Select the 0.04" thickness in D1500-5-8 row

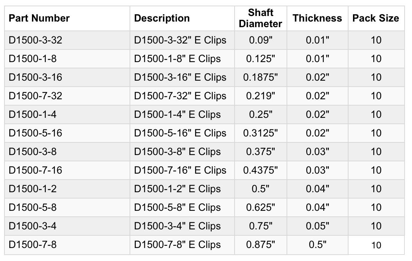coord(317,207)
